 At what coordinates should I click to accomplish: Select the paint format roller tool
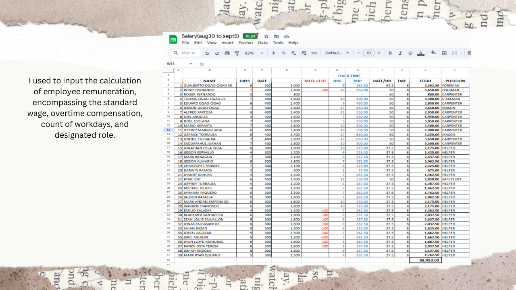pos(237,53)
